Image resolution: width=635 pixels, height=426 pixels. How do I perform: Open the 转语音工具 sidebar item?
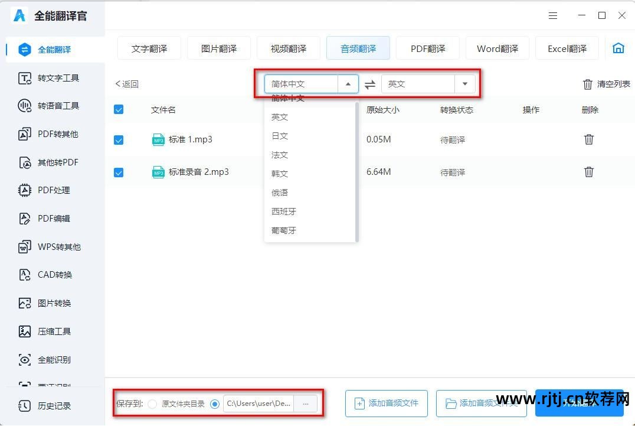(48, 106)
